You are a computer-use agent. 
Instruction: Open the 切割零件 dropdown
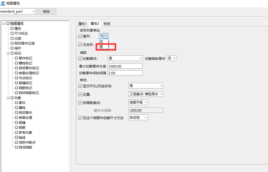pyautogui.click(x=125, y=58)
